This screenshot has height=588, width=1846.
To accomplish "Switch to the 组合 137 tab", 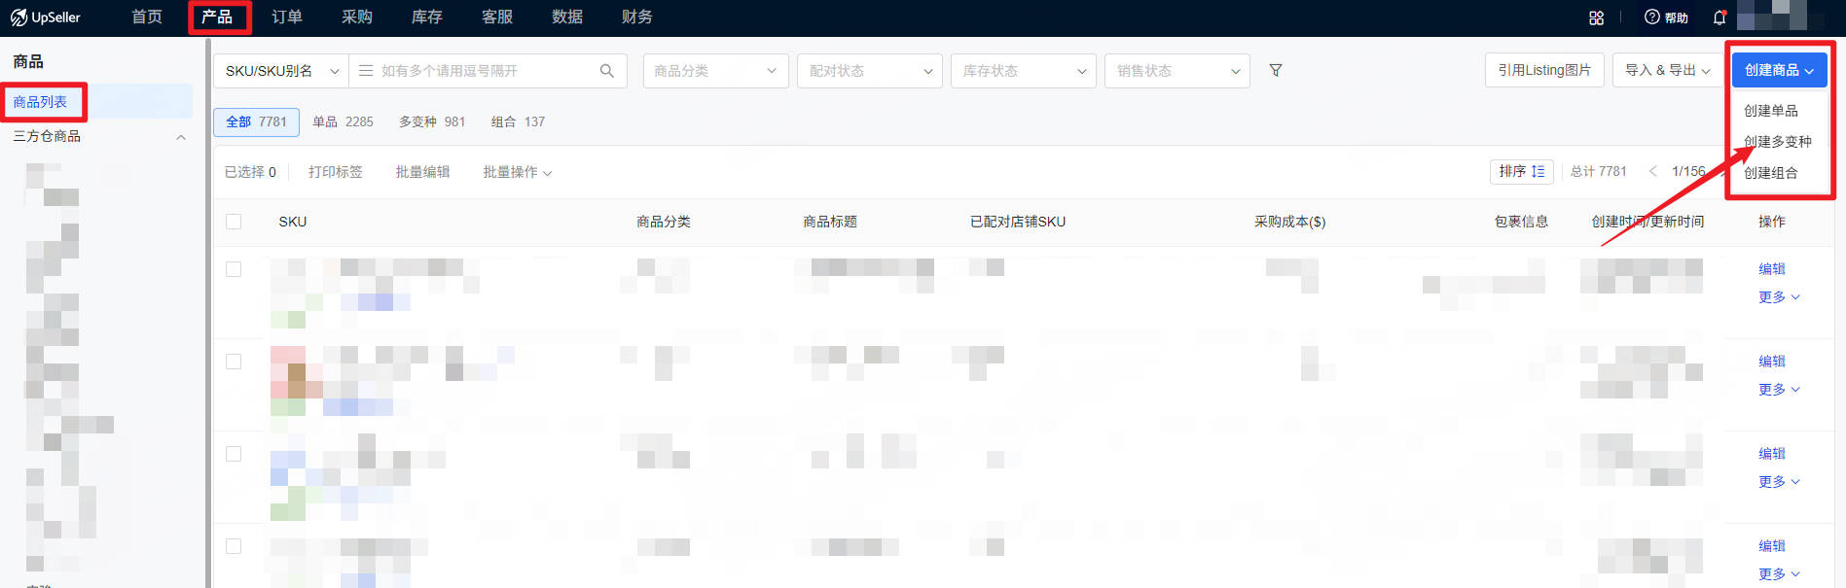I will (518, 122).
